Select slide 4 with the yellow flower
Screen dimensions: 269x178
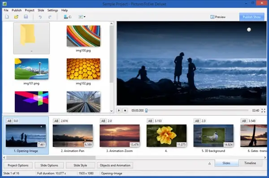click(166, 135)
